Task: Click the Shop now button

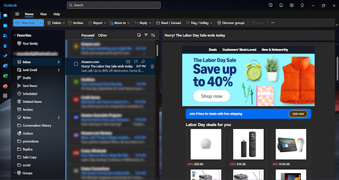Action: coord(212,96)
